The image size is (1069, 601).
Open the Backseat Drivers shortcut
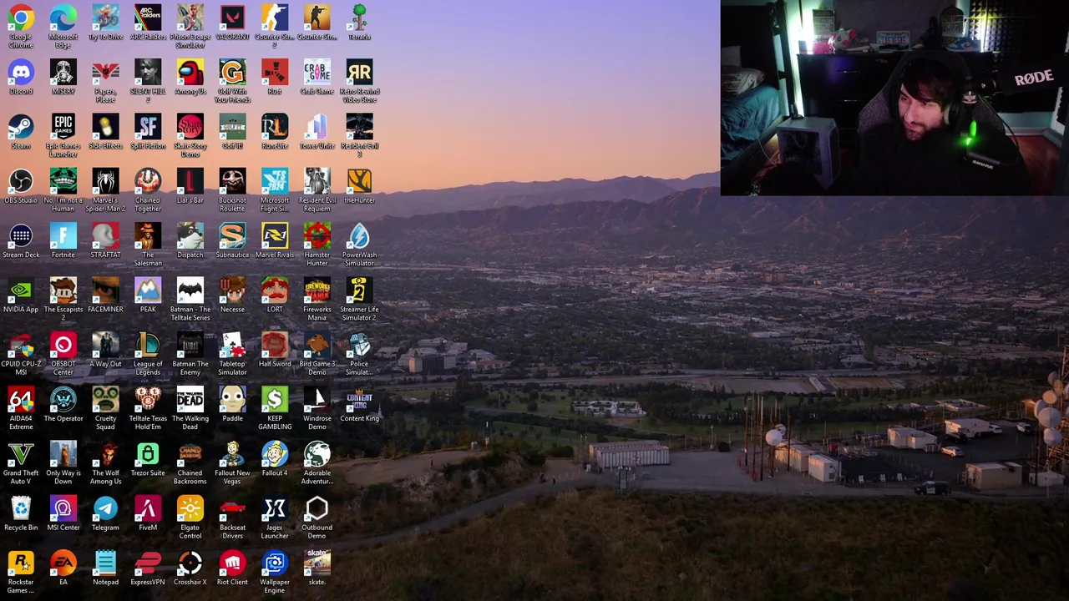[232, 508]
